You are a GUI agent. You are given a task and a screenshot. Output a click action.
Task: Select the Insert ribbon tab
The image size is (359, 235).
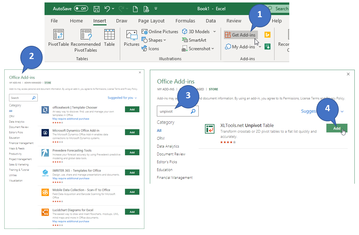[x=100, y=21]
